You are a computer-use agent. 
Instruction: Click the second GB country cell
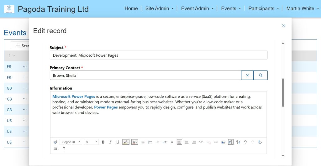point(9,99)
